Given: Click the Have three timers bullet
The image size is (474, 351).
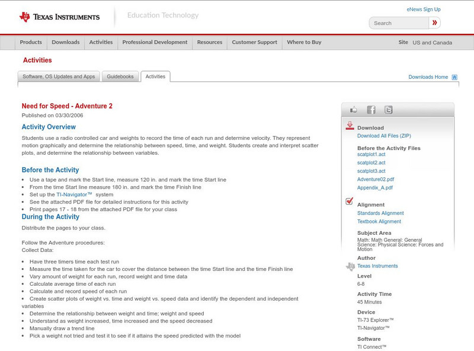Looking at the screenshot, I should (x=75, y=261).
